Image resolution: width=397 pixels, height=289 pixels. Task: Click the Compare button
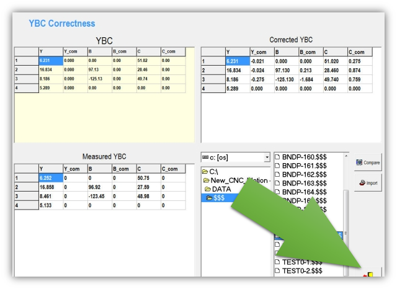tap(368, 164)
